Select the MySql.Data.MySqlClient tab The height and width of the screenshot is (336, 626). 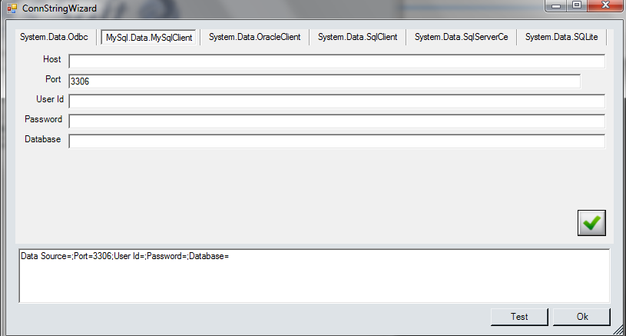(x=149, y=38)
